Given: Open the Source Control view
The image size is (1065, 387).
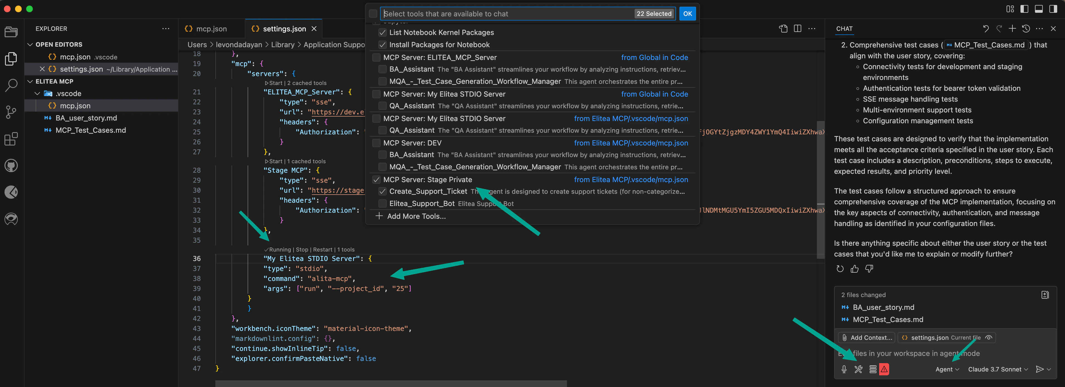Looking at the screenshot, I should click(x=11, y=112).
